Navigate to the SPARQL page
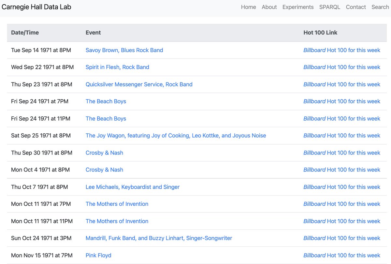This screenshot has width=391, height=264. (x=330, y=7)
